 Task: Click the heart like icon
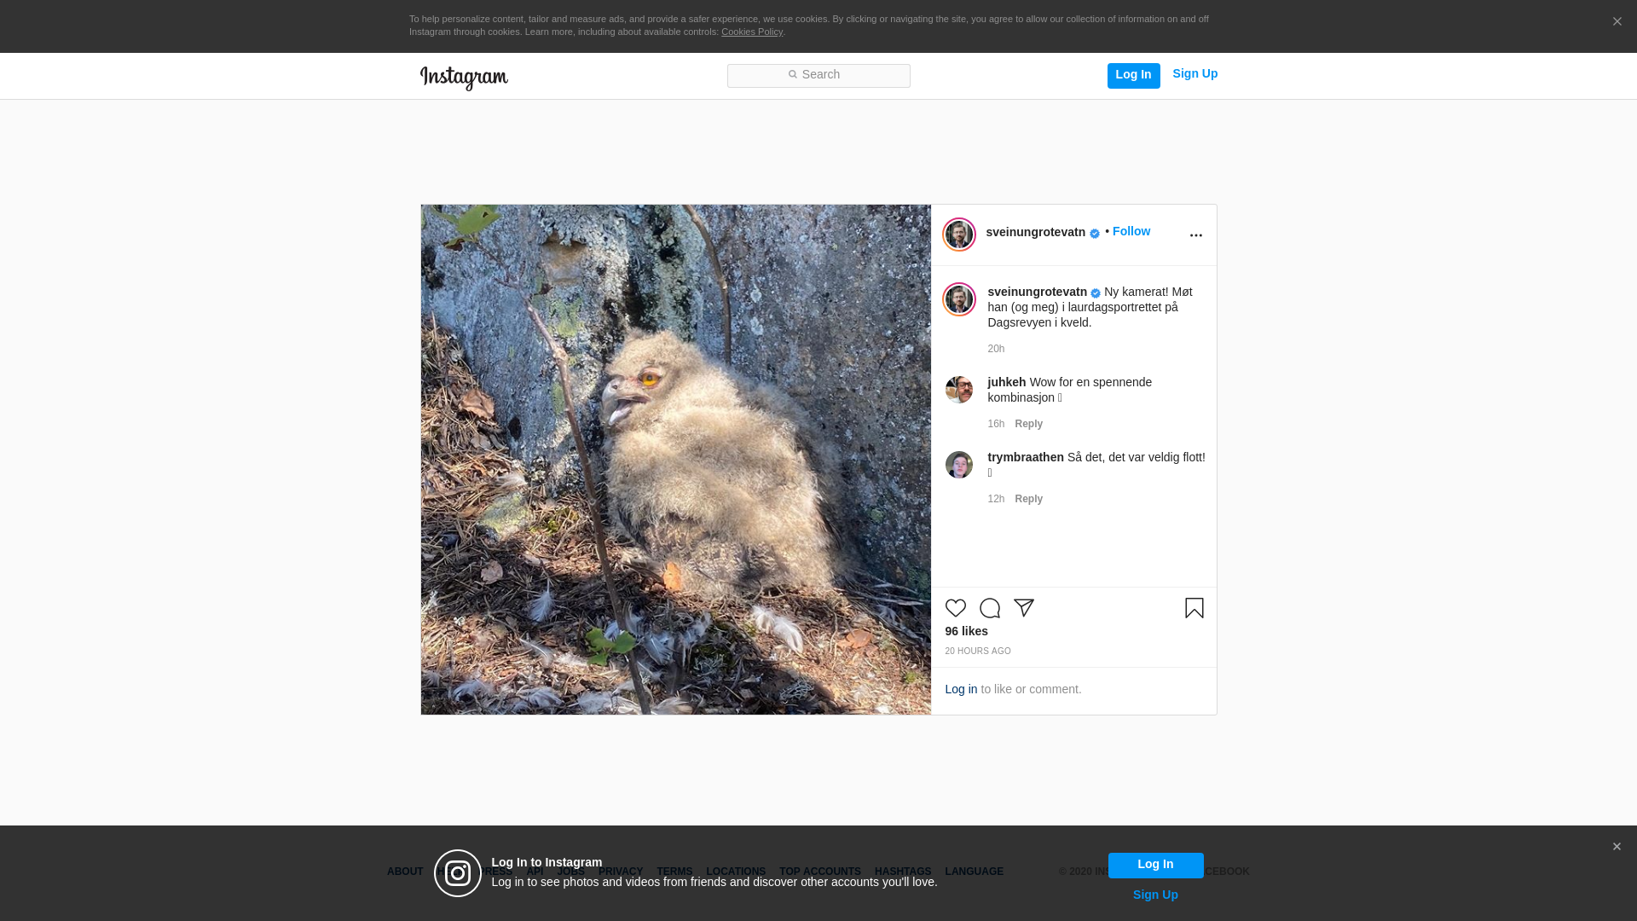pos(955,608)
